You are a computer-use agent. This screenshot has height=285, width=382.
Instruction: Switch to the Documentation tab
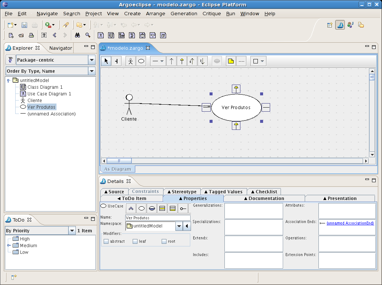point(264,198)
